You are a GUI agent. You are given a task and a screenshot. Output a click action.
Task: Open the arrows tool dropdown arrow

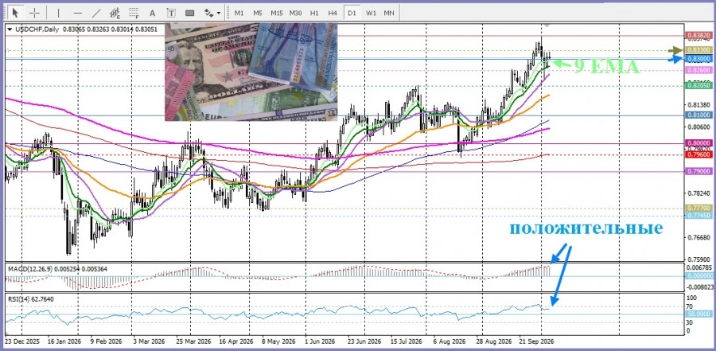click(x=220, y=13)
